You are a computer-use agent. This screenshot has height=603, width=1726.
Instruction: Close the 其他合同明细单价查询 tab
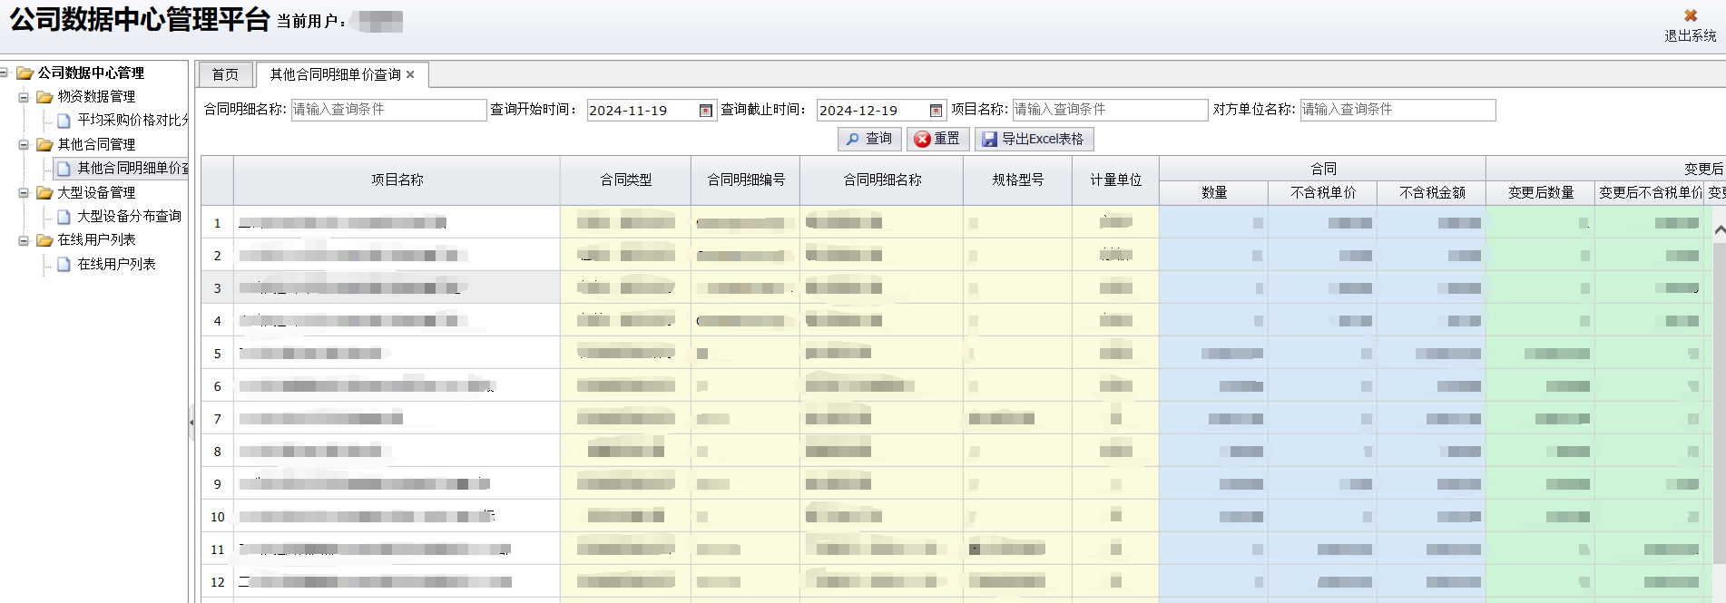410,74
